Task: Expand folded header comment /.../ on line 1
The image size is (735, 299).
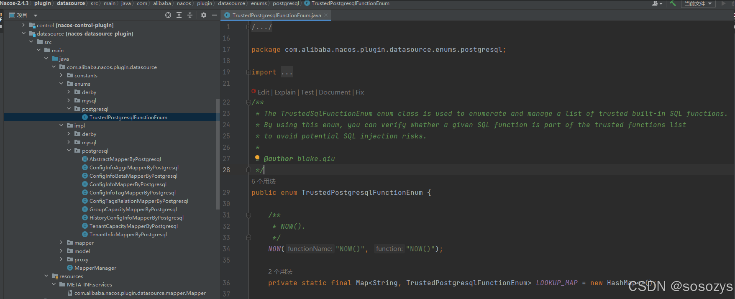Action: coord(262,27)
